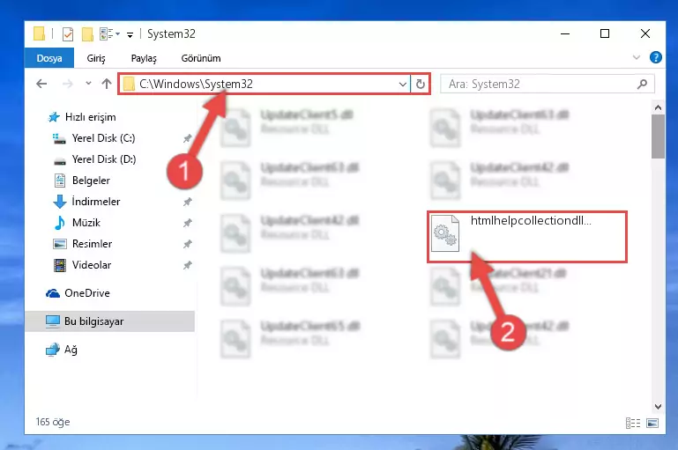Screen dimensions: 678x450
Task: Click the blue star Hızlı erişim icon
Action: click(54, 117)
